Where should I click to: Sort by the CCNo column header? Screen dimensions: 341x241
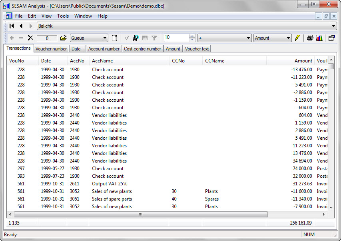pos(186,61)
